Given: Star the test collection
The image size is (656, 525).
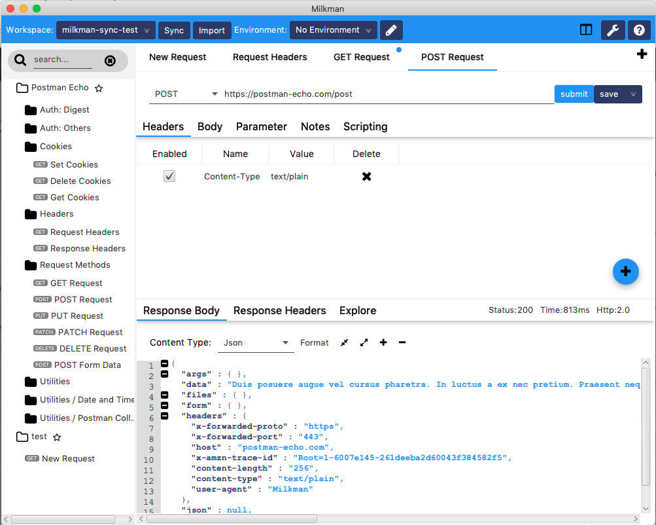Looking at the screenshot, I should pyautogui.click(x=57, y=437).
